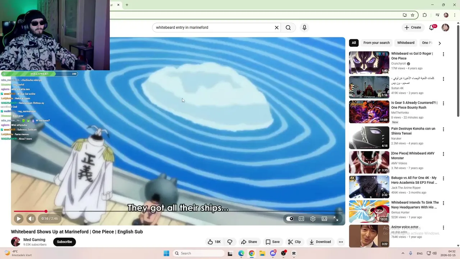The height and width of the screenshot is (259, 460).
Task: Toggle the autoplay switch
Action: pyautogui.click(x=290, y=219)
